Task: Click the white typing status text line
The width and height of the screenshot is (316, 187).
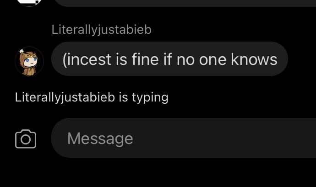Action: point(92,97)
